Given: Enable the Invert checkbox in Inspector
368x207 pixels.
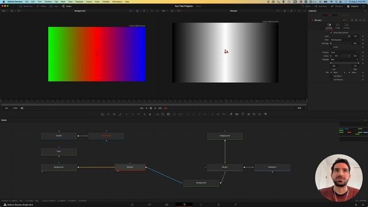Looking at the screenshot, I should click(331, 47).
